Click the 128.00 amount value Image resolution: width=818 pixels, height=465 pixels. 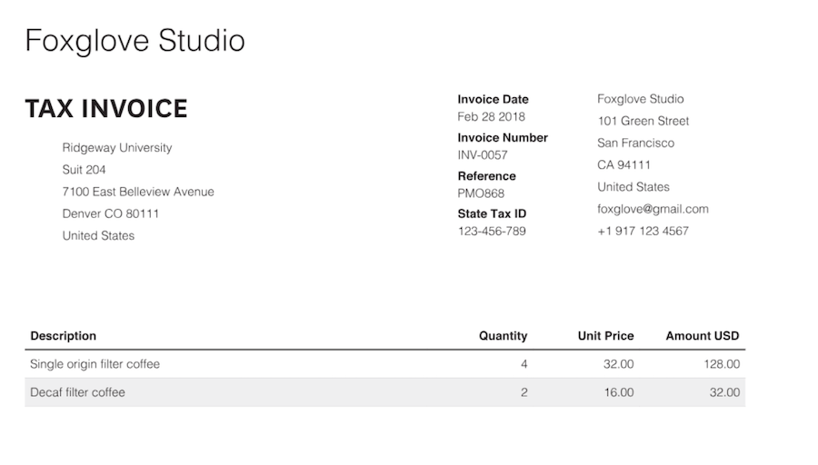[722, 364]
